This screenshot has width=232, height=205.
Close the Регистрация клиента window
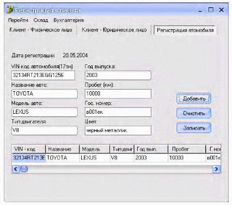coord(221,10)
